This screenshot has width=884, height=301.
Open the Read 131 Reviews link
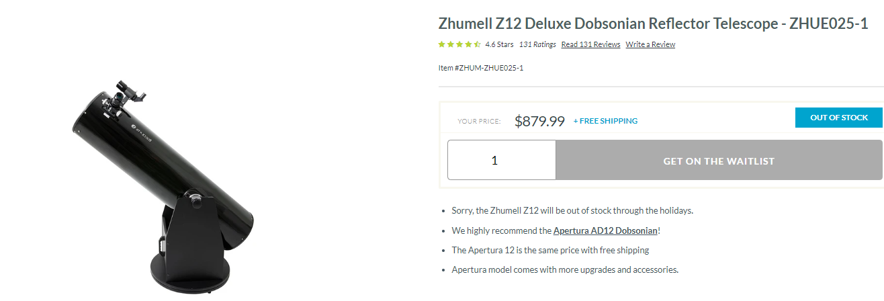coord(590,45)
